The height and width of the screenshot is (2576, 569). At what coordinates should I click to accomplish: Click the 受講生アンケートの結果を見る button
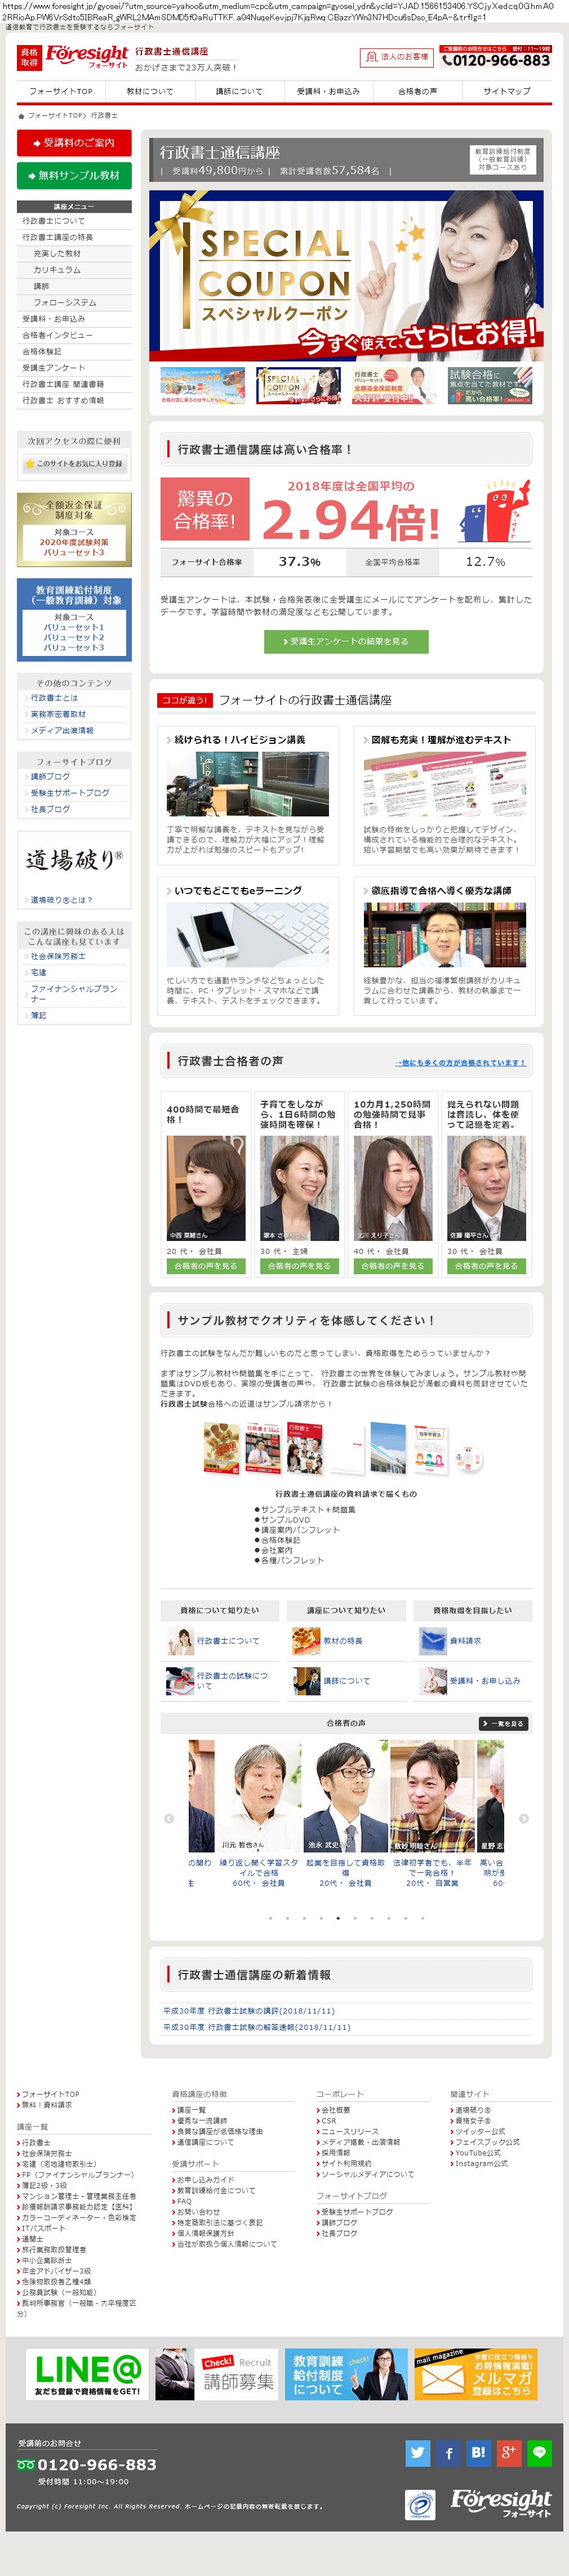pyautogui.click(x=346, y=642)
